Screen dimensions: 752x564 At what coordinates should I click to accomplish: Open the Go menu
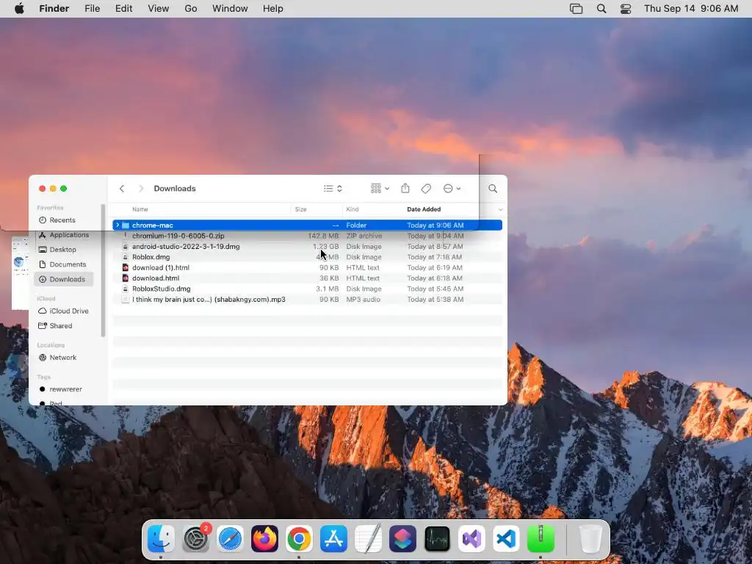pos(191,9)
